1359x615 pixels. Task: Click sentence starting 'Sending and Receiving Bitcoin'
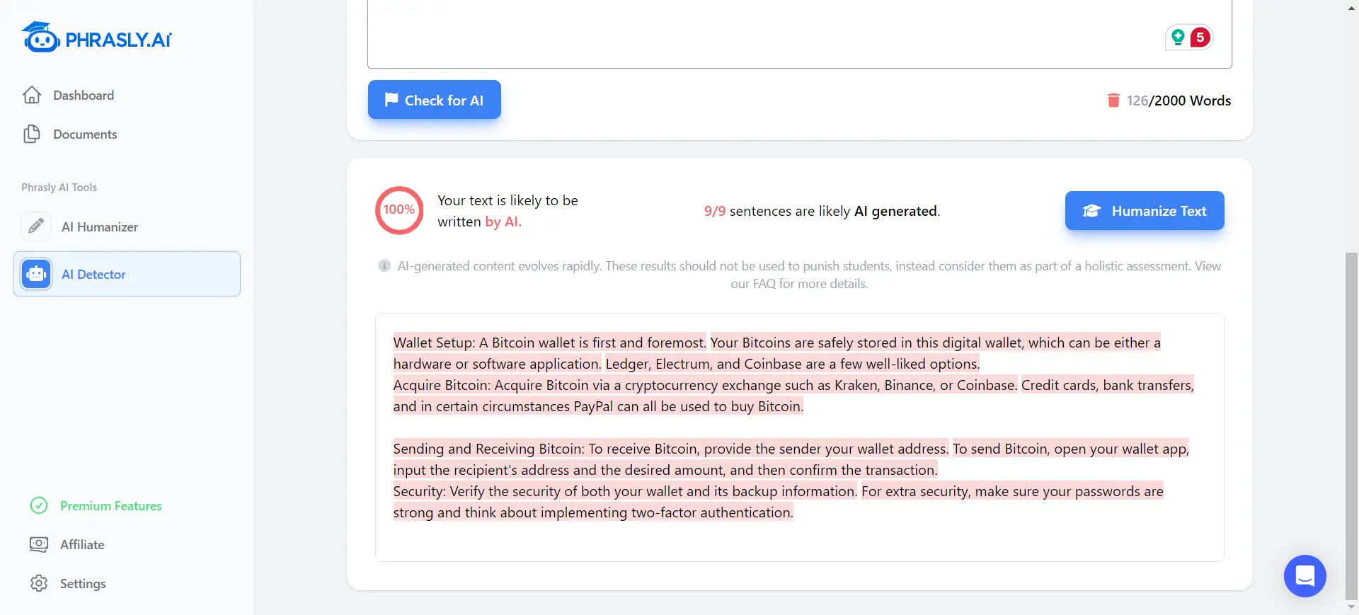click(x=670, y=449)
